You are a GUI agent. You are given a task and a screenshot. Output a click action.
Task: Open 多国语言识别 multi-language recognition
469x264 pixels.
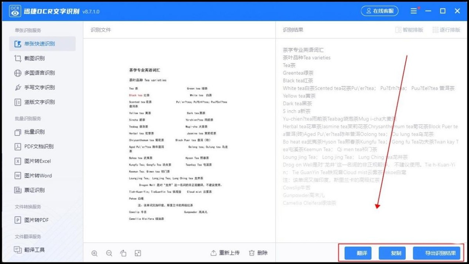tap(39, 73)
